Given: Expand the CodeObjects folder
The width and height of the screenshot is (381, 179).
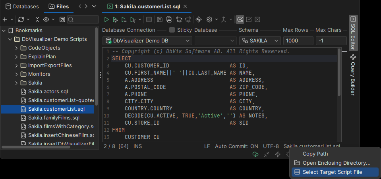Looking at the screenshot, I should pyautogui.click(x=16, y=48).
